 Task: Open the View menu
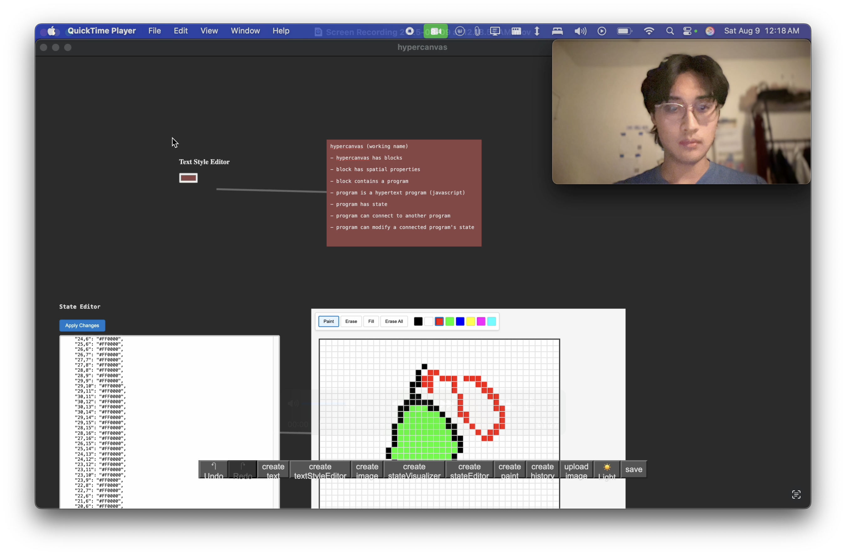[x=209, y=31]
